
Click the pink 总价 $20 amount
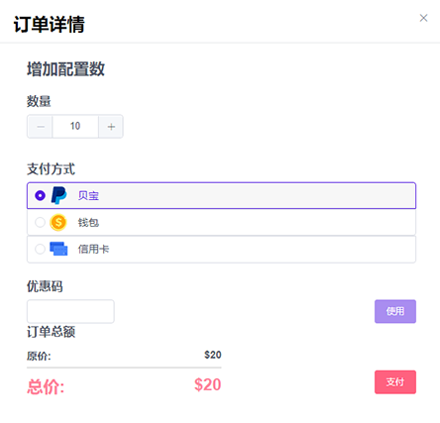(x=207, y=384)
